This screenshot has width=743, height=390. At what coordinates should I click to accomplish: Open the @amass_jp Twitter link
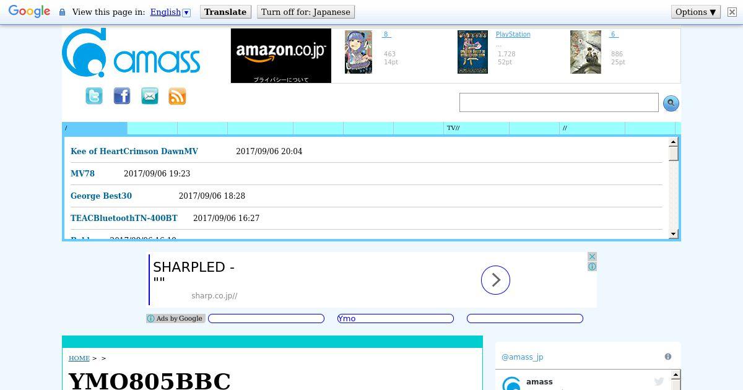point(522,357)
